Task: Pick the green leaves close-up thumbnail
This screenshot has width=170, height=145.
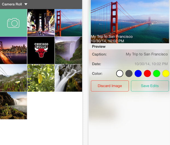Action: click(x=41, y=78)
